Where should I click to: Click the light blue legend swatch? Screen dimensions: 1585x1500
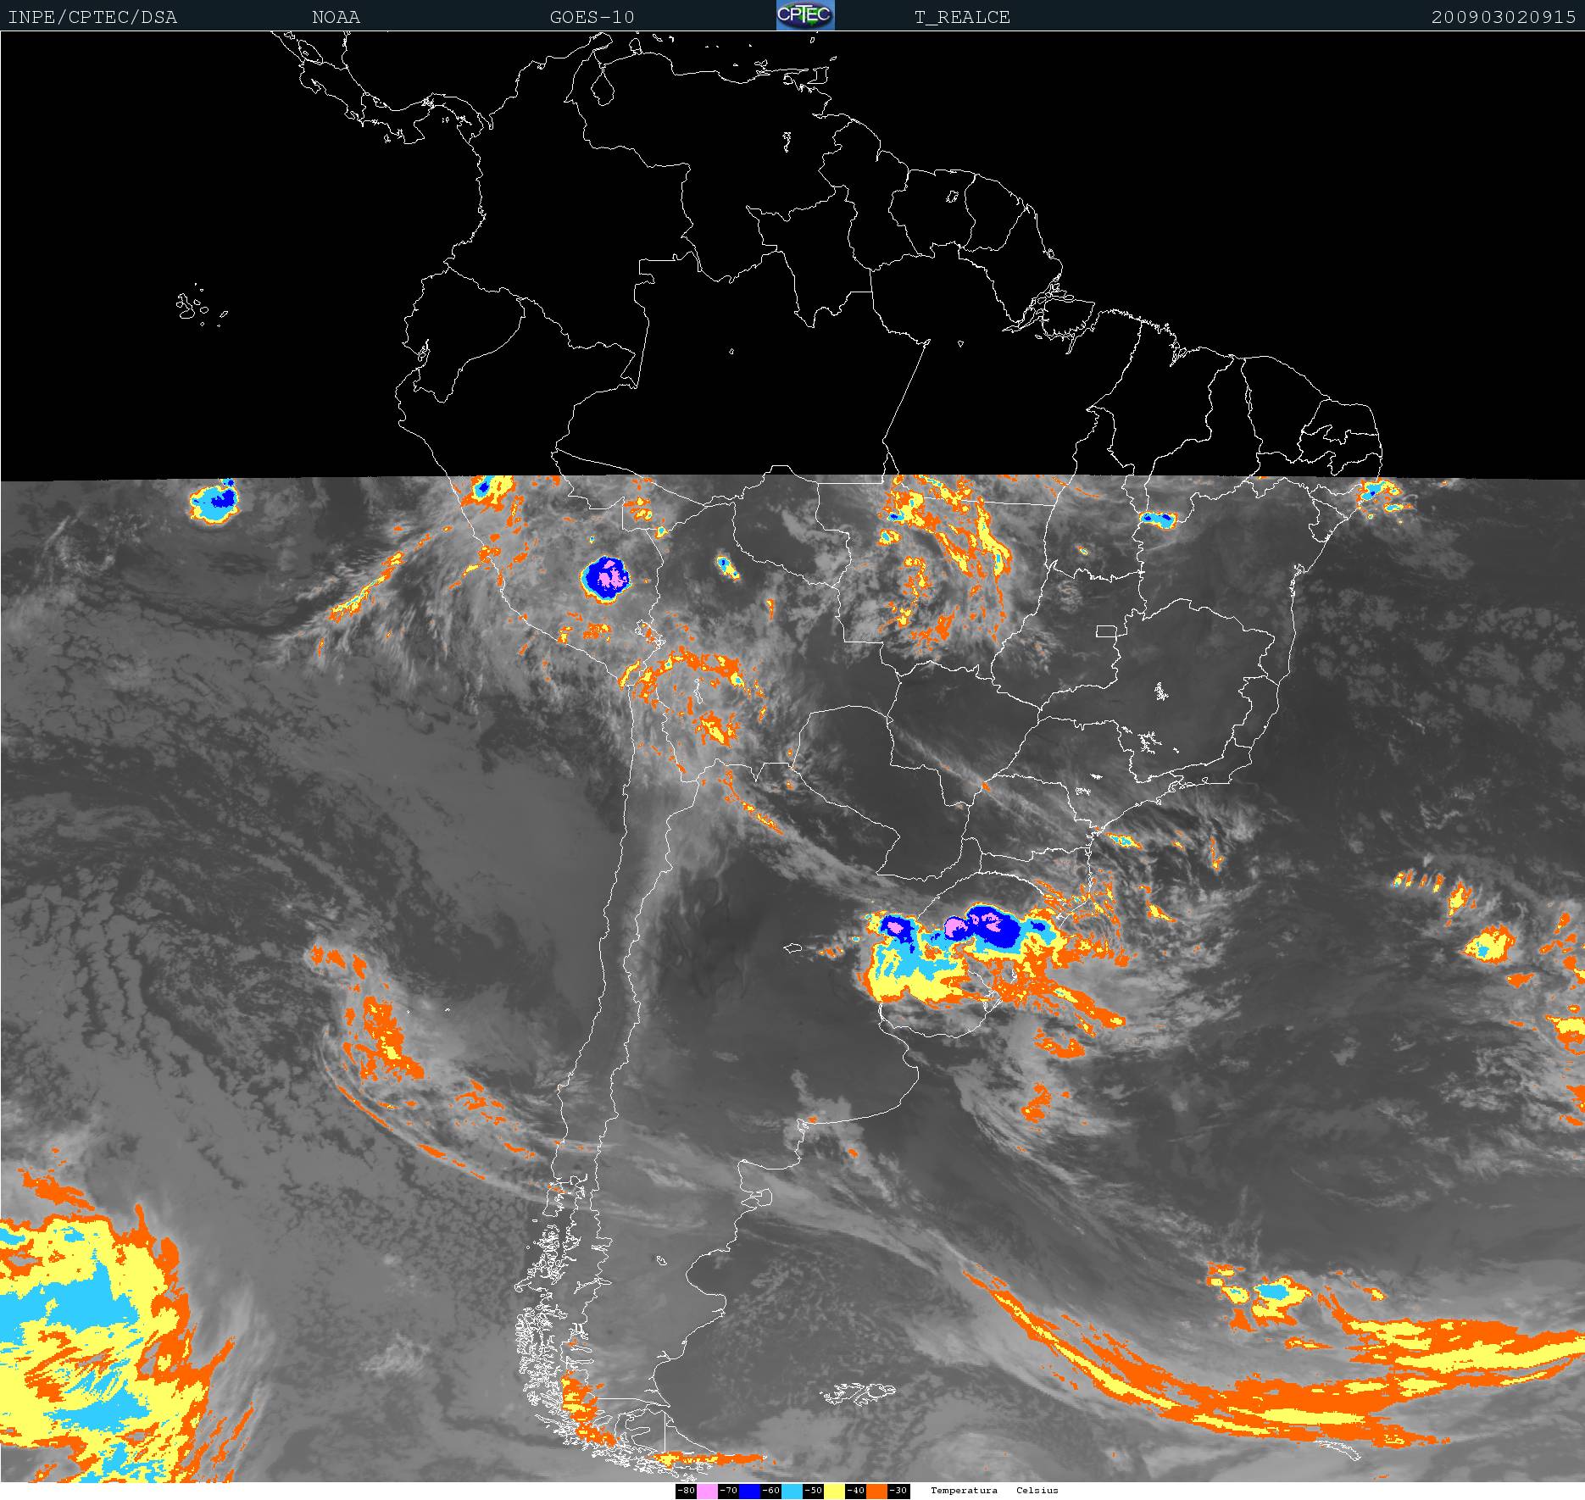point(792,1491)
